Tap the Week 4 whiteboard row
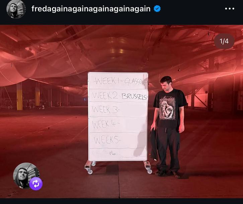The height and width of the screenshot is (204, 243). click(x=118, y=125)
